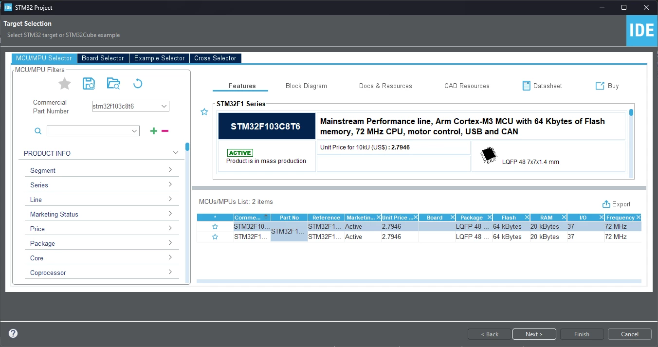
Task: Save the search filter using disk icon
Action: [x=89, y=84]
